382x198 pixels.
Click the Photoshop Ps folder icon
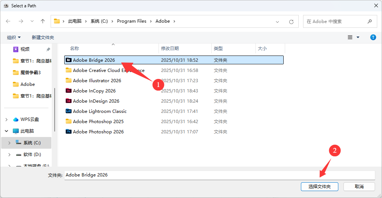click(x=69, y=131)
